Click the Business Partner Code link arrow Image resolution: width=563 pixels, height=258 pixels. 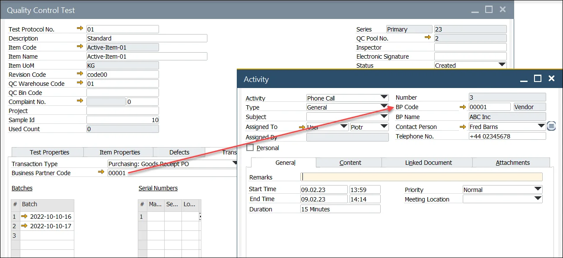point(101,172)
